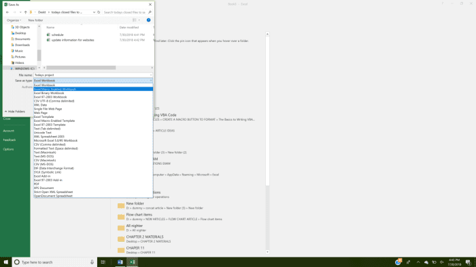Sort files by the Name column
This screenshot has width=476, height=267.
(x=50, y=28)
